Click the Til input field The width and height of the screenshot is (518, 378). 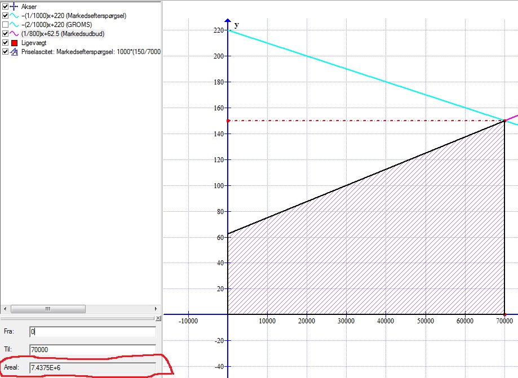tap(92, 349)
